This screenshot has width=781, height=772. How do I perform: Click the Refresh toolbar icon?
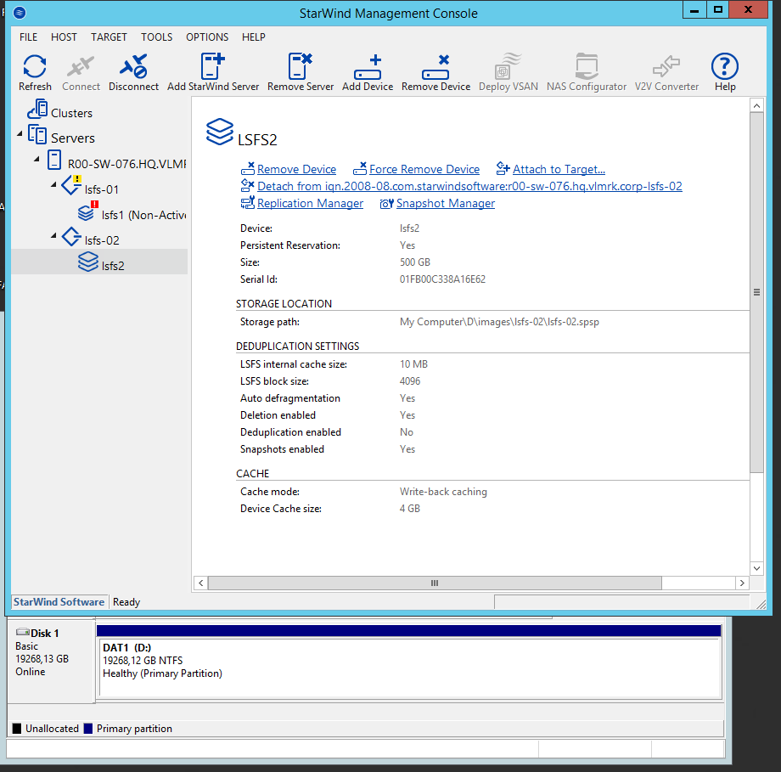click(35, 66)
